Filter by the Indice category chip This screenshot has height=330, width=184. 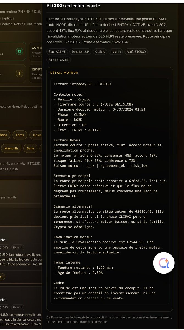tap(36, 135)
